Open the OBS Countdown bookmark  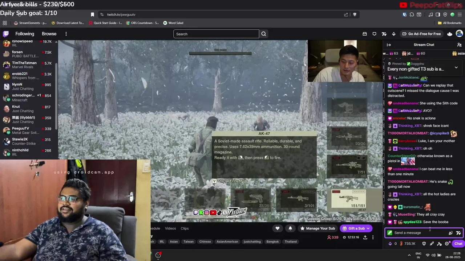click(142, 23)
